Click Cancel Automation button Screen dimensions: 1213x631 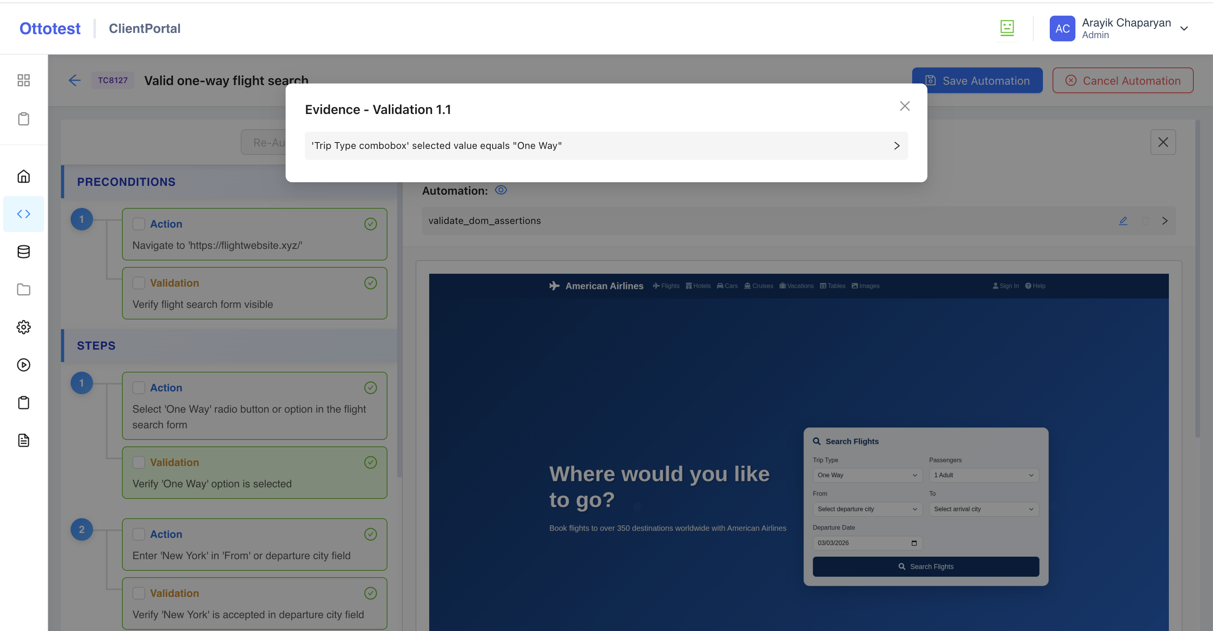click(x=1123, y=81)
